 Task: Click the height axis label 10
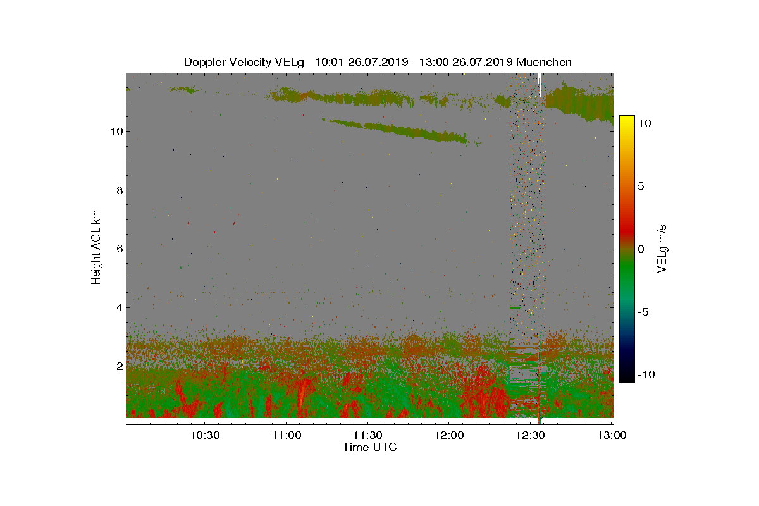click(116, 131)
